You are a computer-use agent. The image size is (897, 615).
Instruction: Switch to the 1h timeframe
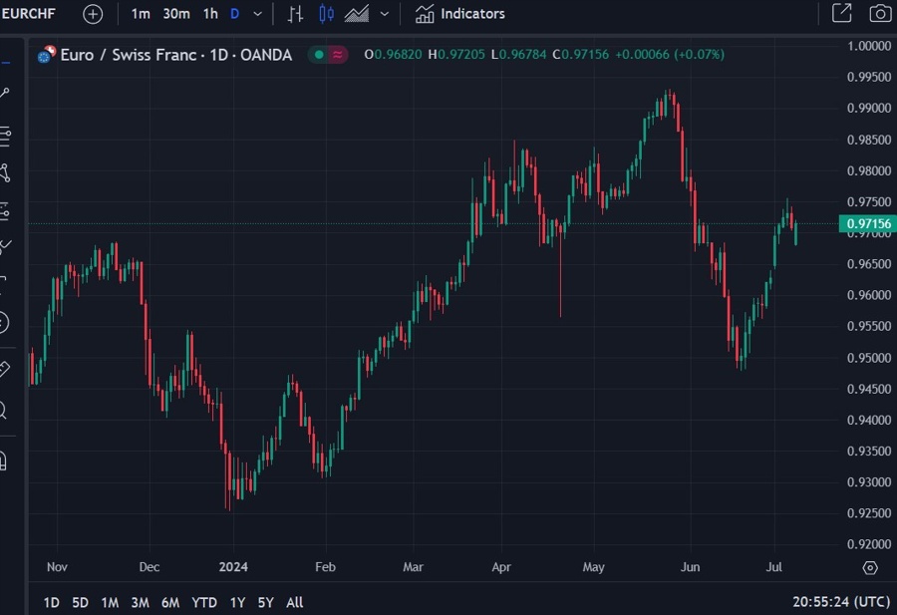(210, 14)
